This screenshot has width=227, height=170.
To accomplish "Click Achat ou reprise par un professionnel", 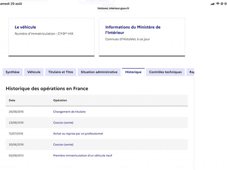I will pyautogui.click(x=78, y=133).
